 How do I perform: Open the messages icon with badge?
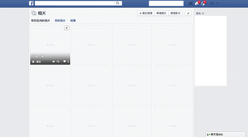197,3
